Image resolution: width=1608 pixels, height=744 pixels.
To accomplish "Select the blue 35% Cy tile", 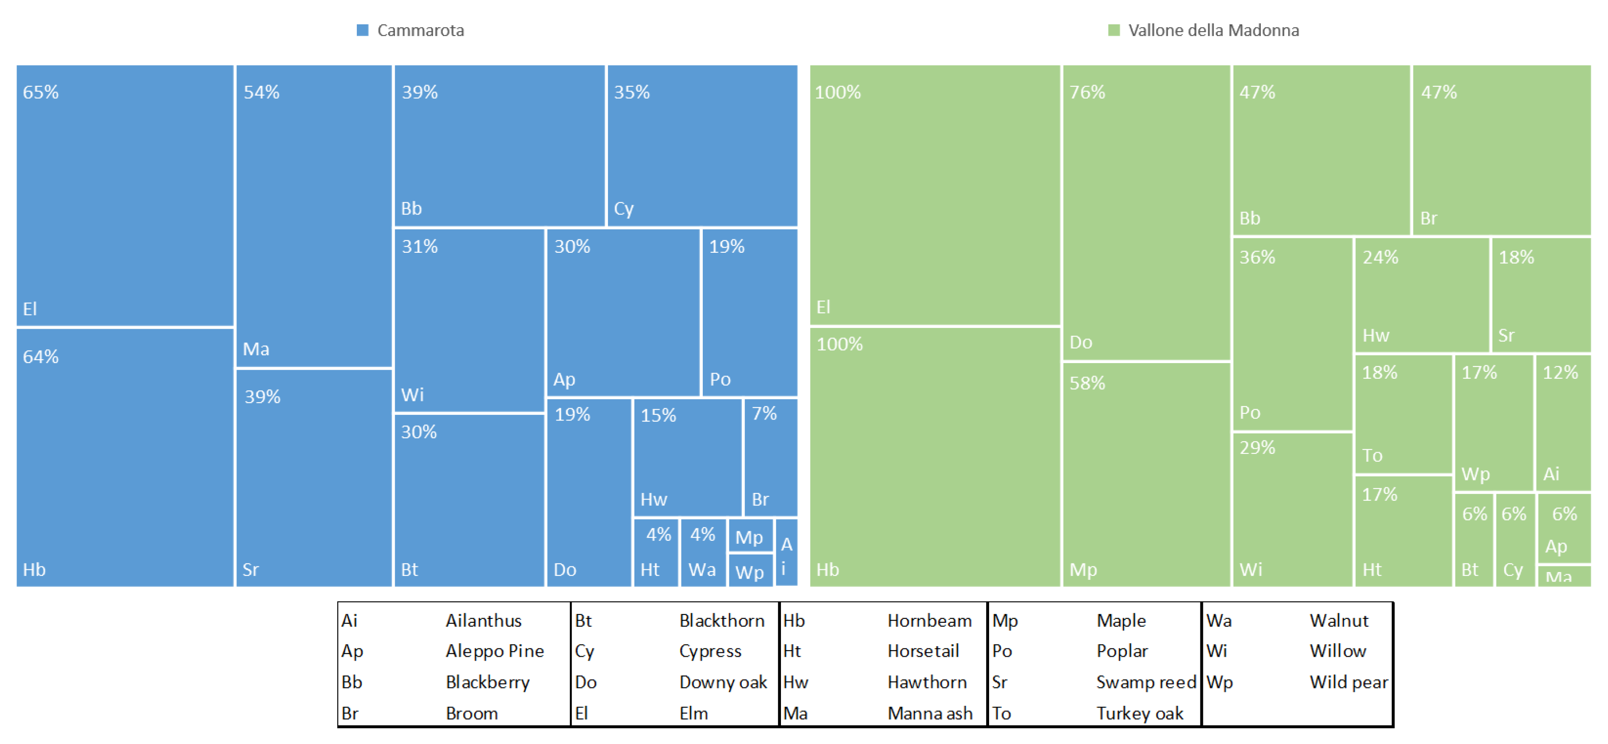I will tap(702, 145).
